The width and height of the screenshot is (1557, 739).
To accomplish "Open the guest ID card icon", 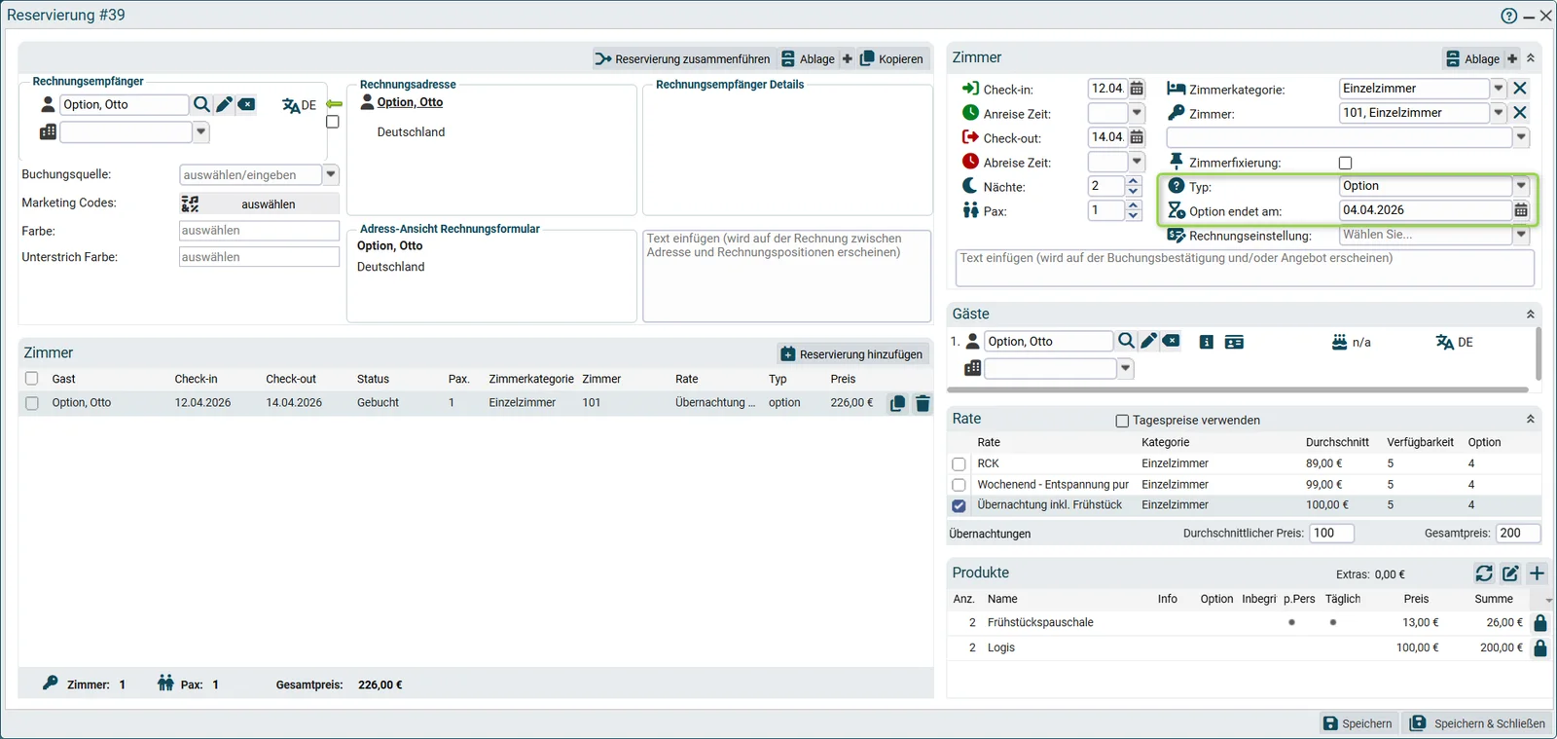I will pos(1234,342).
